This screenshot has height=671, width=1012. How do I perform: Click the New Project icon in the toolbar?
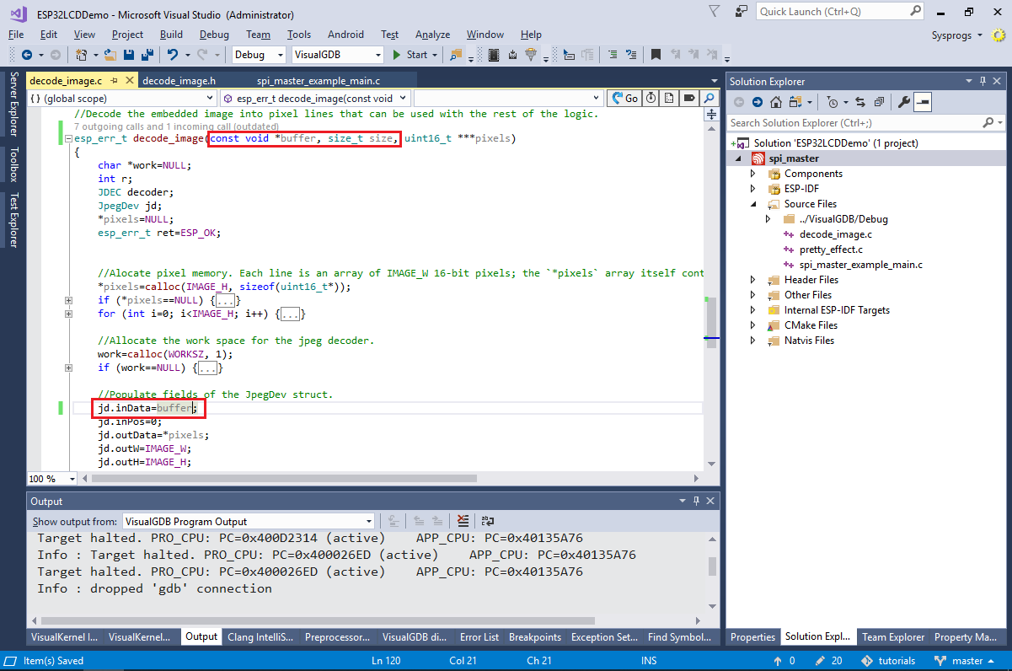click(x=82, y=55)
